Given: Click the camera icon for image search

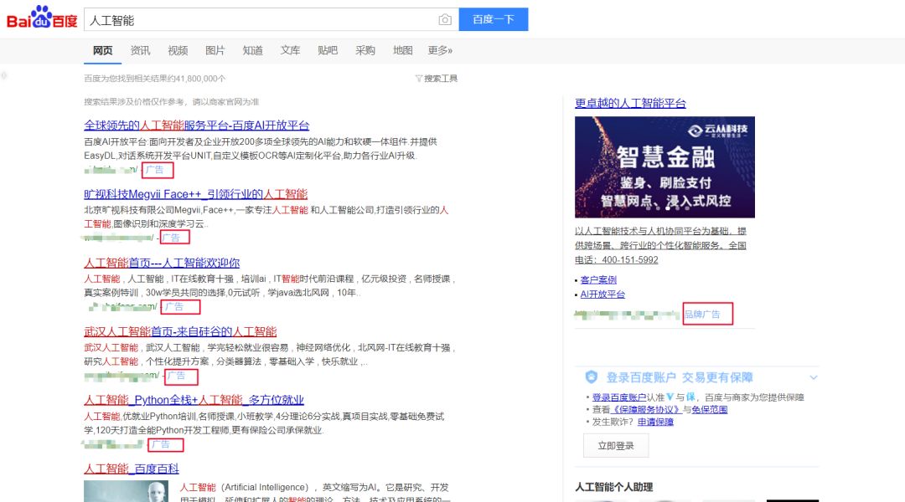Looking at the screenshot, I should (445, 18).
